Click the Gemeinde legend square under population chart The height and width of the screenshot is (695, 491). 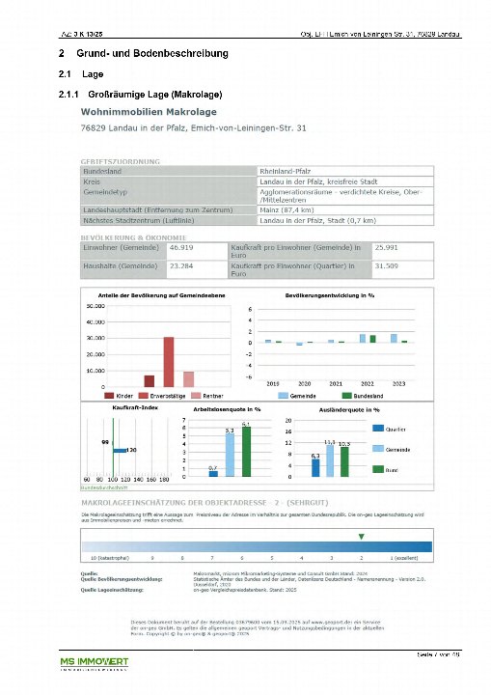[x=283, y=396]
